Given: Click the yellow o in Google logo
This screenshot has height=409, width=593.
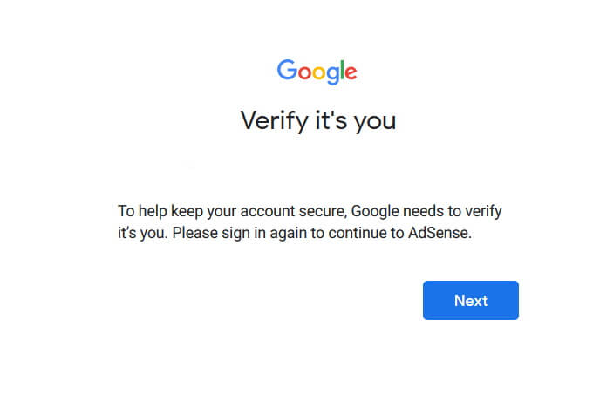Looking at the screenshot, I should tap(317, 72).
